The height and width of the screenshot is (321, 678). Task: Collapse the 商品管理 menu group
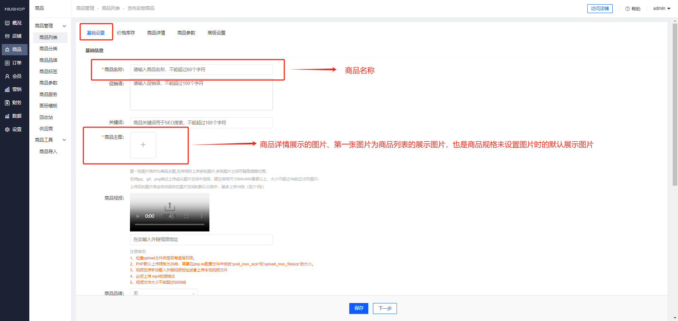point(64,26)
